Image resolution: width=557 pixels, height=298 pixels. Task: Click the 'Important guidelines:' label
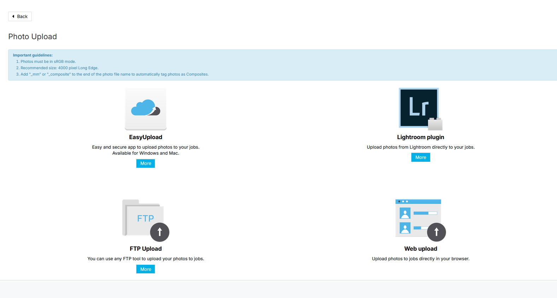[x=33, y=55]
